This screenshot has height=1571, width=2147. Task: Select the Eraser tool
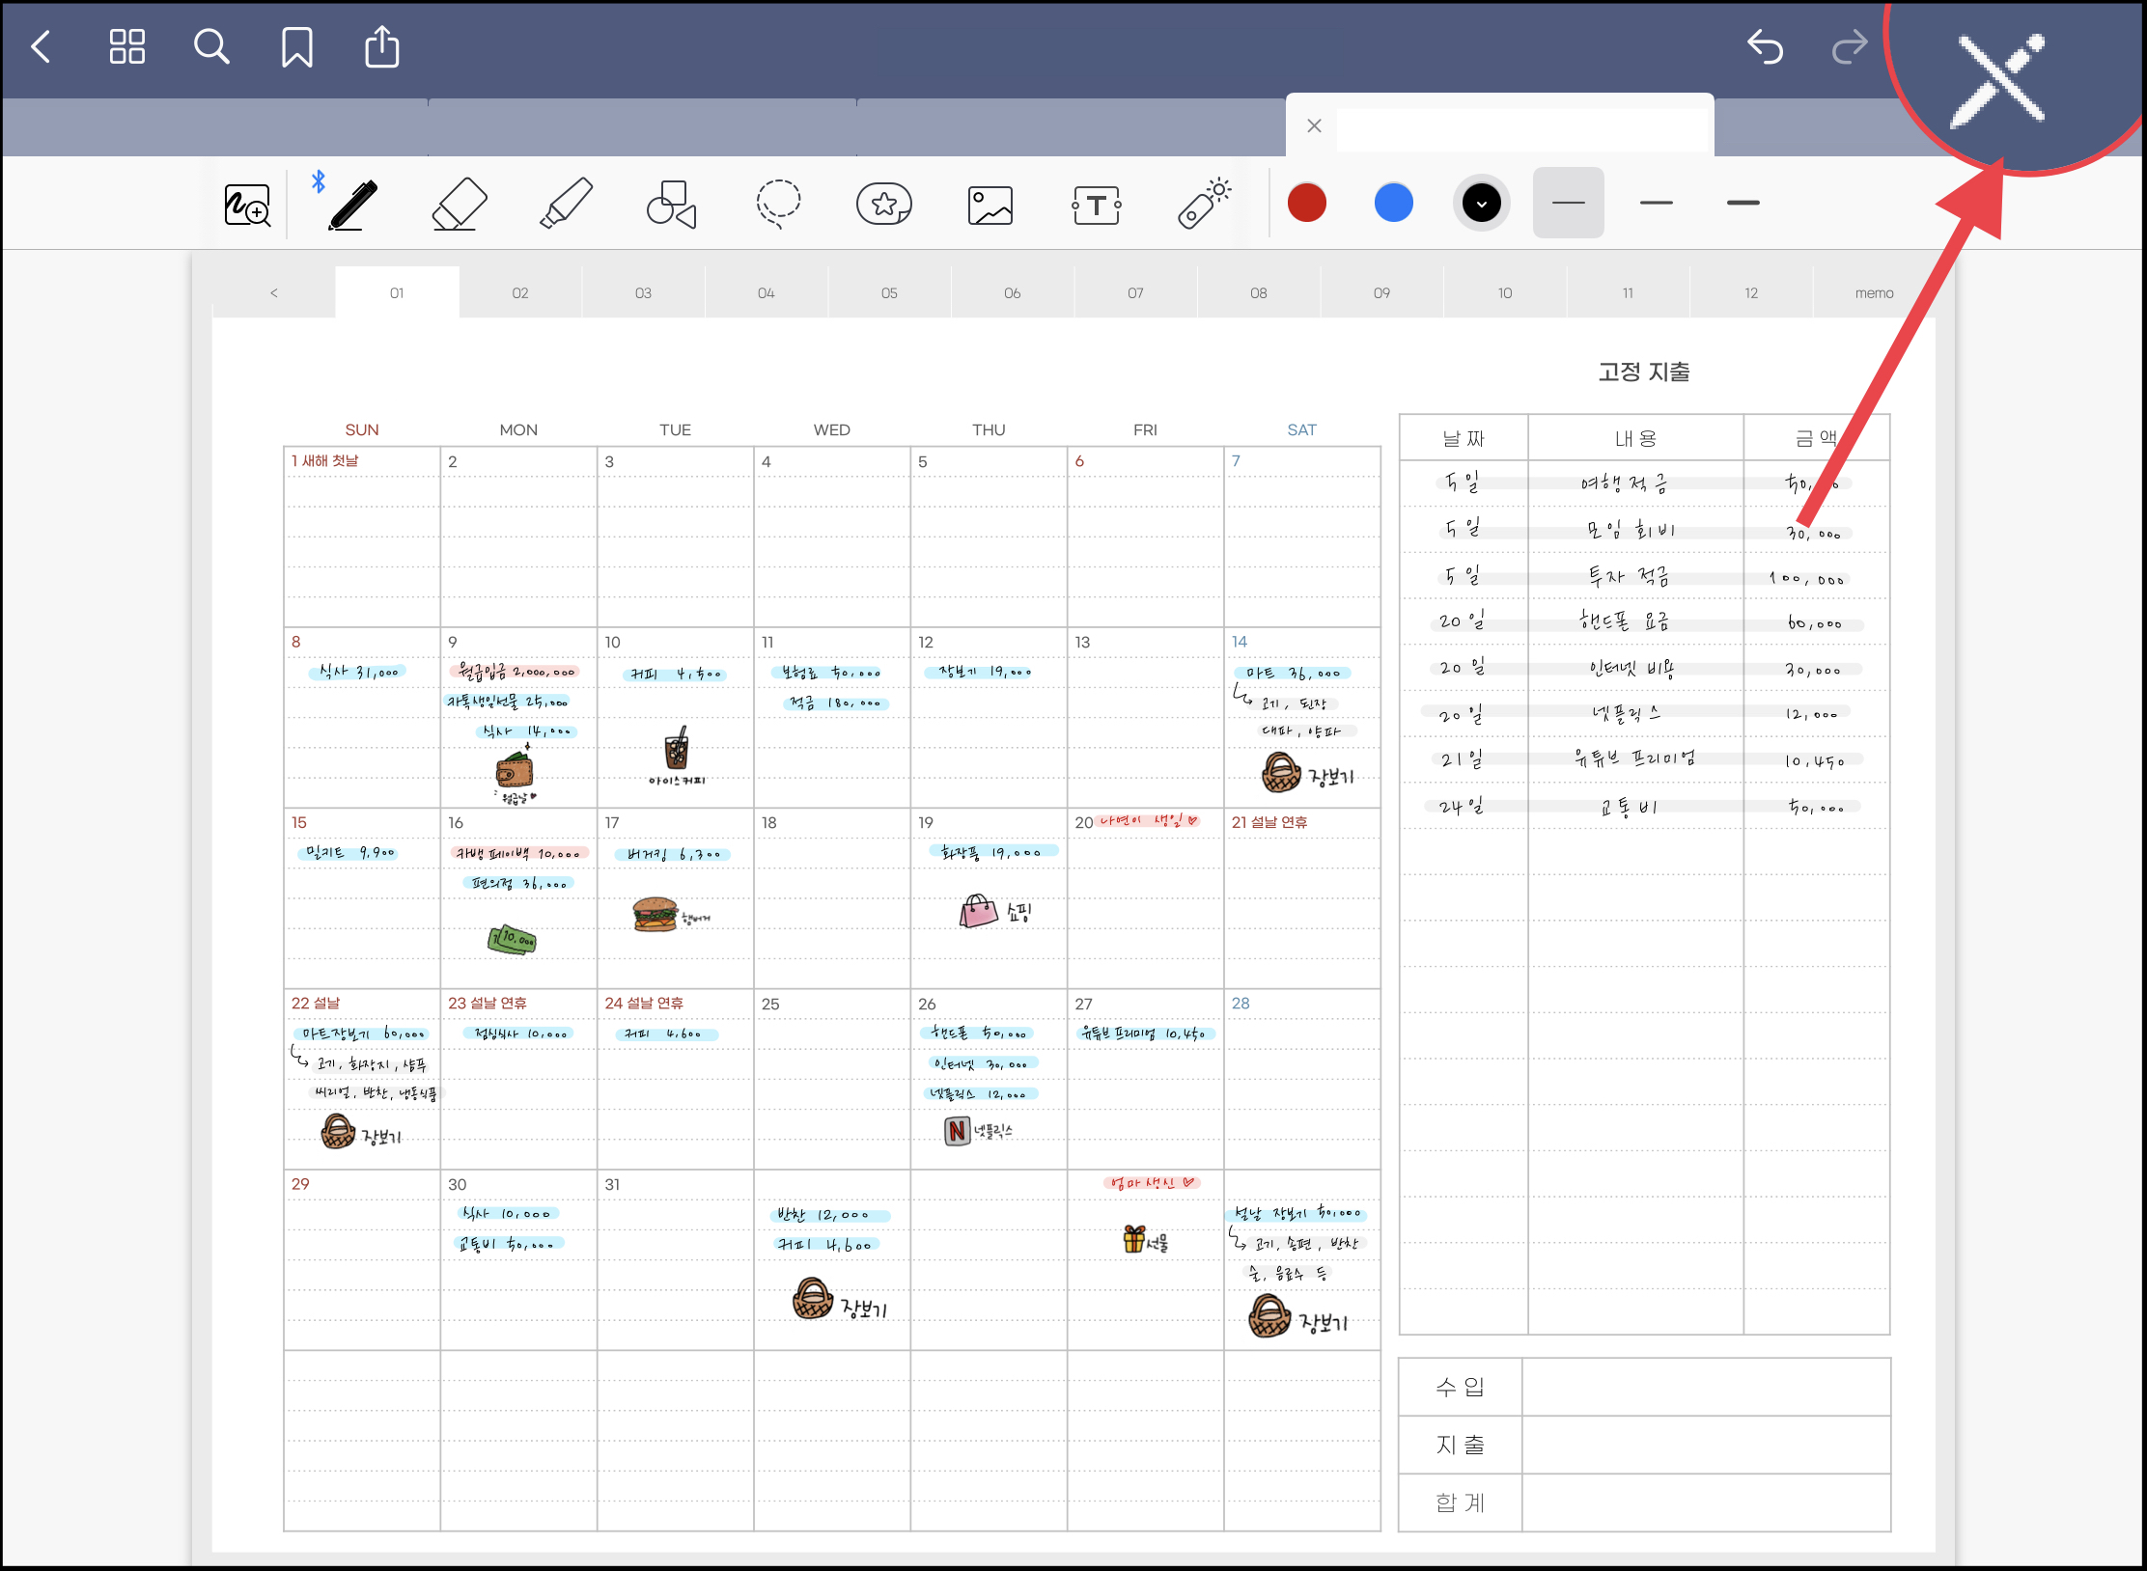[x=459, y=205]
